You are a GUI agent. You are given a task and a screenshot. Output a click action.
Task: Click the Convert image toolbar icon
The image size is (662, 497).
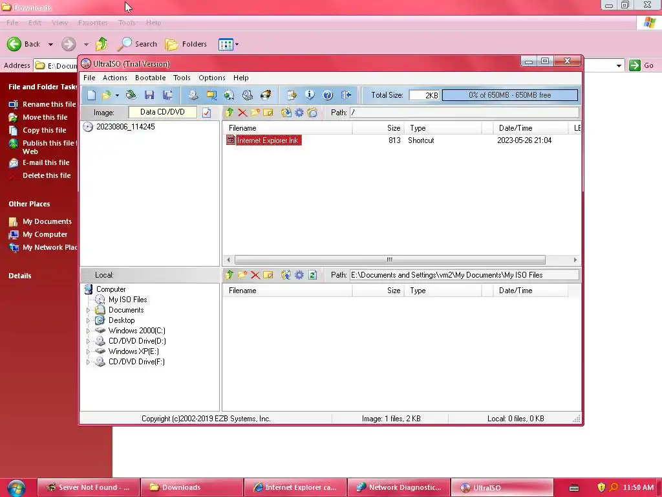[x=230, y=95]
